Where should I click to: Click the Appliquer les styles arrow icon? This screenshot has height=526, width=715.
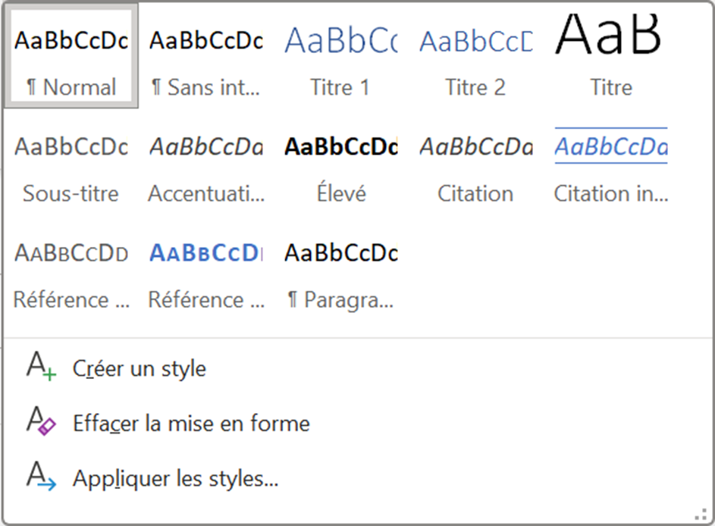pos(41,477)
